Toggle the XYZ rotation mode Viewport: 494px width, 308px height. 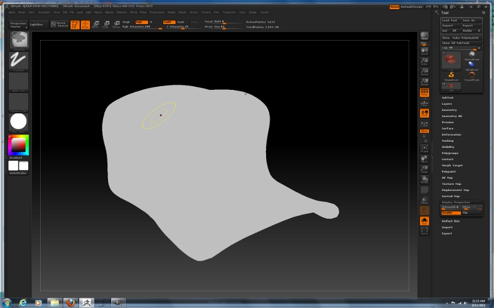point(424,131)
